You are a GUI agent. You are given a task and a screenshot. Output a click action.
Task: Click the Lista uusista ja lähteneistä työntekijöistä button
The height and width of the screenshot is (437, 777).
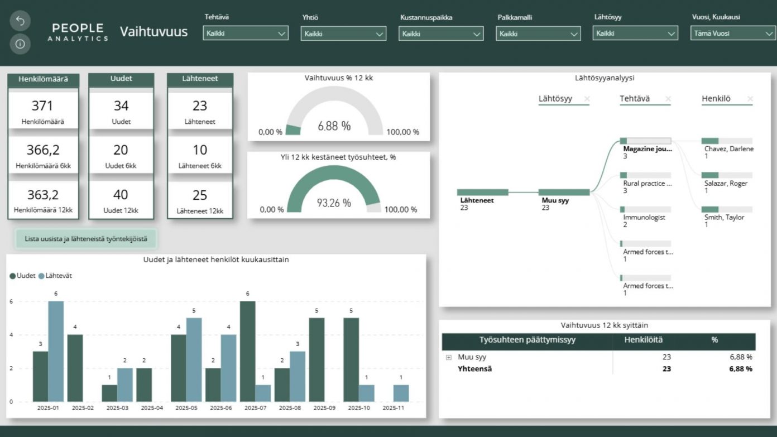point(87,237)
